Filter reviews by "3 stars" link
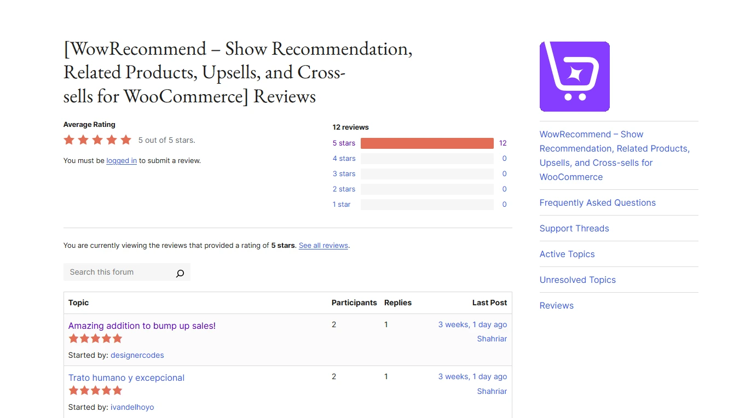745x418 pixels. click(x=344, y=174)
